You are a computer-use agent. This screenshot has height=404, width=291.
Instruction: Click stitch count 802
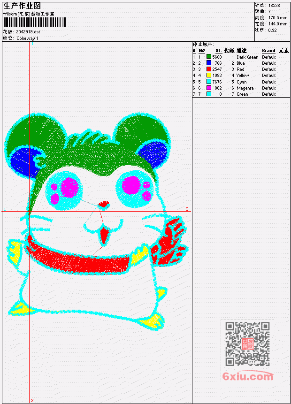(x=218, y=88)
